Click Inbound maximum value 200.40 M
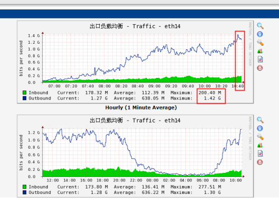The width and height of the screenshot is (279, 198). coord(210,92)
